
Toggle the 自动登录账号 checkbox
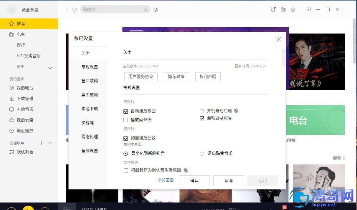[202, 118]
